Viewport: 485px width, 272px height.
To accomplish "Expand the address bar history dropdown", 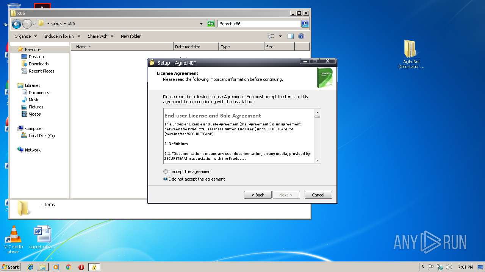I will [201, 24].
